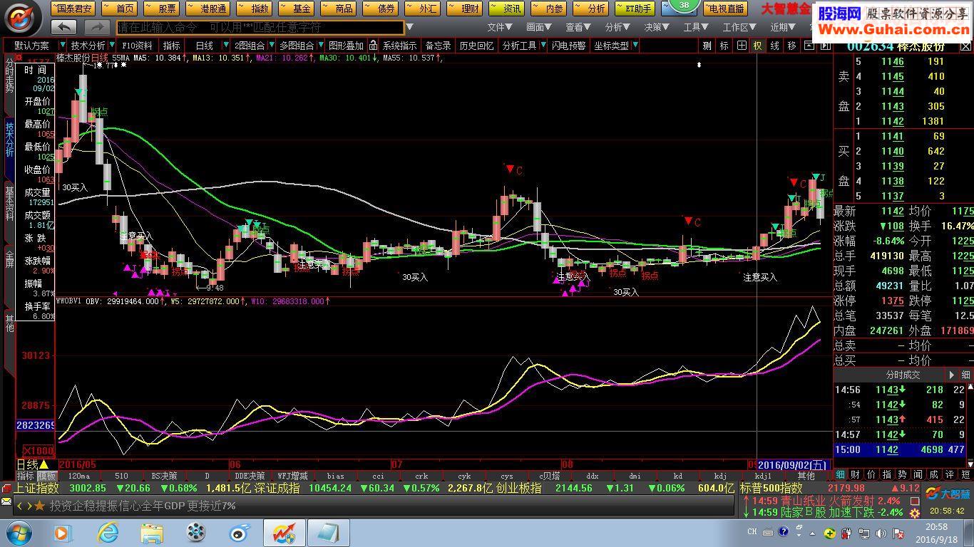Click the 基金 funds button

click(x=297, y=9)
